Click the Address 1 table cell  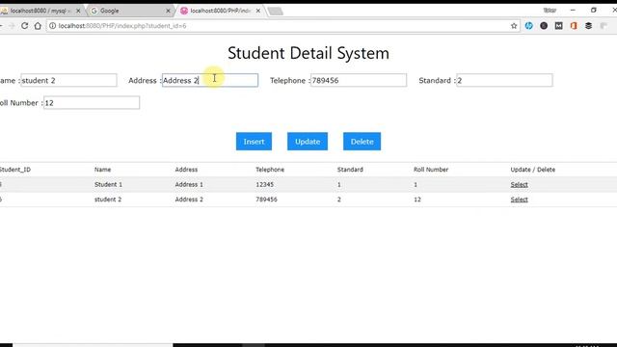click(x=189, y=184)
